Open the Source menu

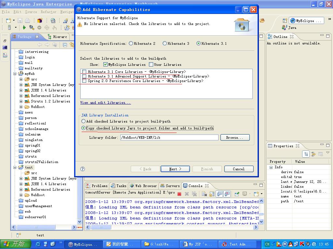coord(31,12)
